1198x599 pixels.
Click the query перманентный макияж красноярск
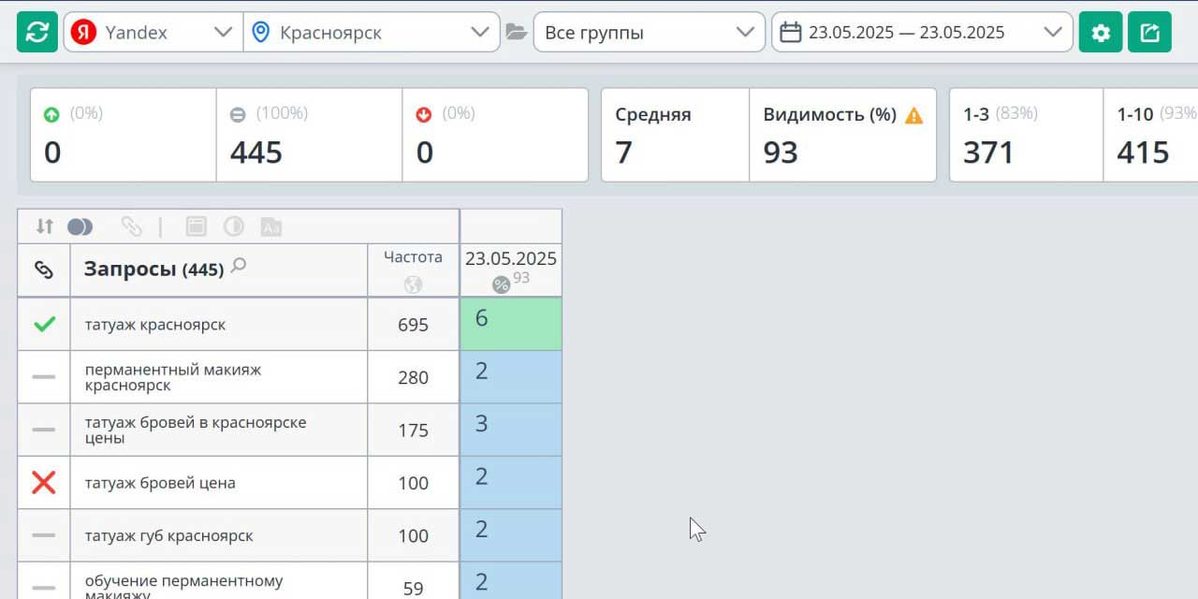click(x=173, y=377)
